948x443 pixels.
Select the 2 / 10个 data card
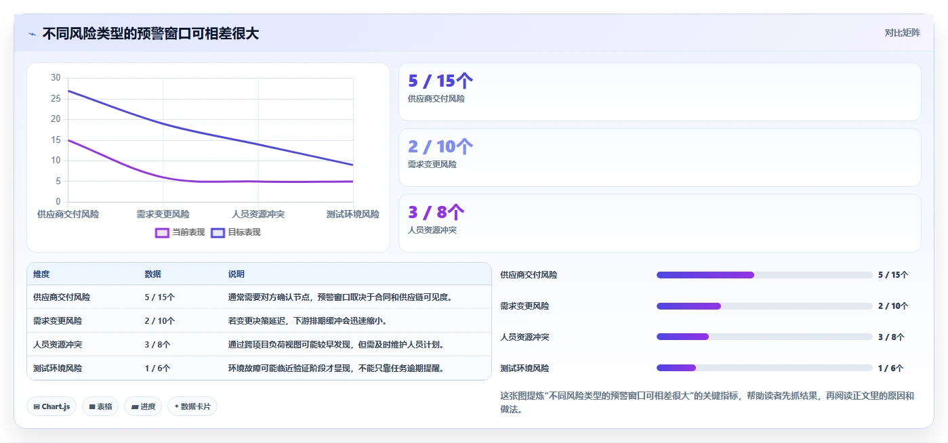(x=659, y=157)
